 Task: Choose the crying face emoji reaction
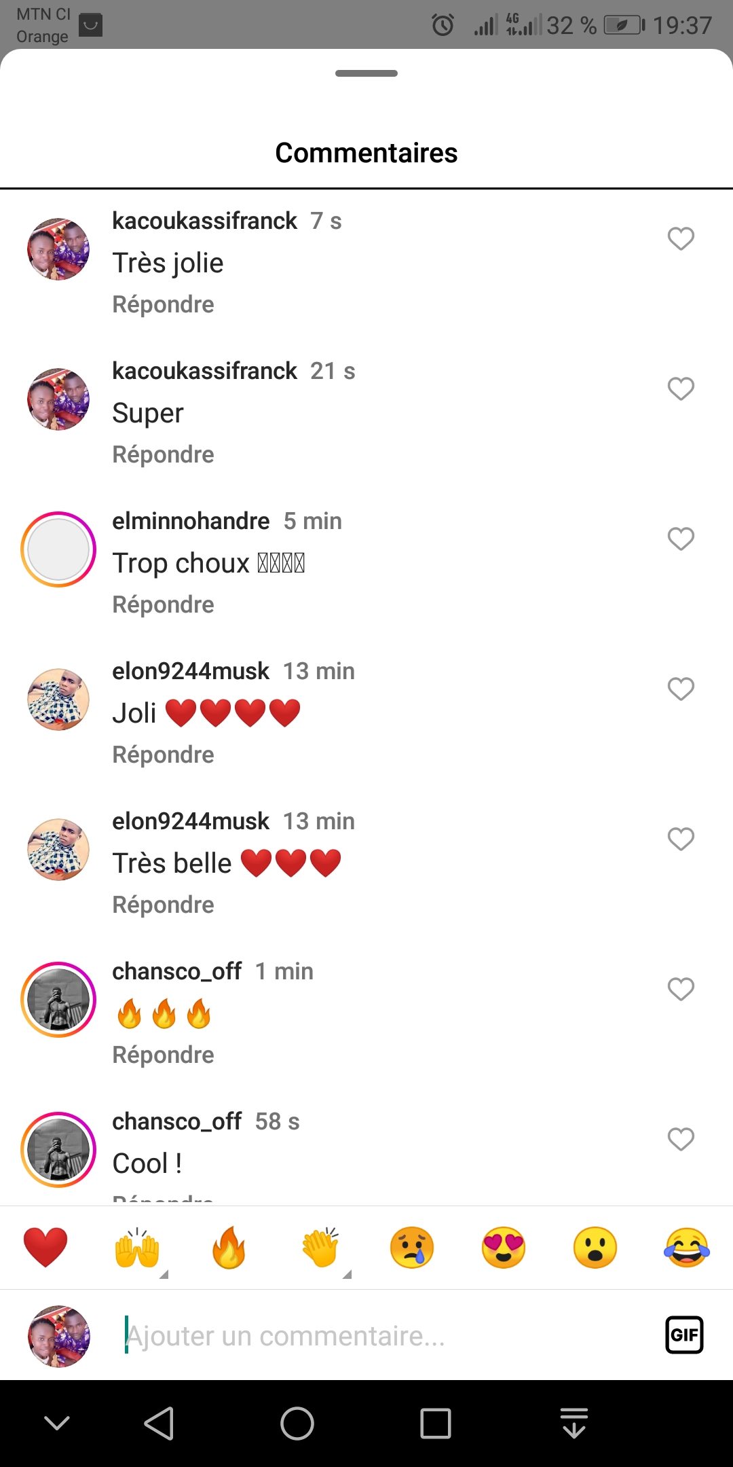tap(412, 1248)
